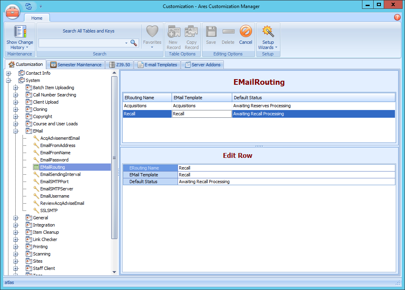Click the Copy Record icon
Viewport: 405px width, 290px height.
[191, 32]
